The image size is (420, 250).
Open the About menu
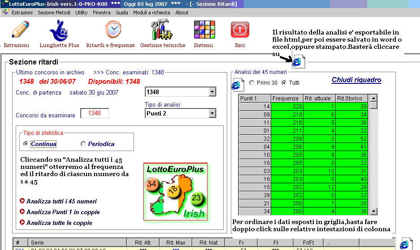coord(182,13)
